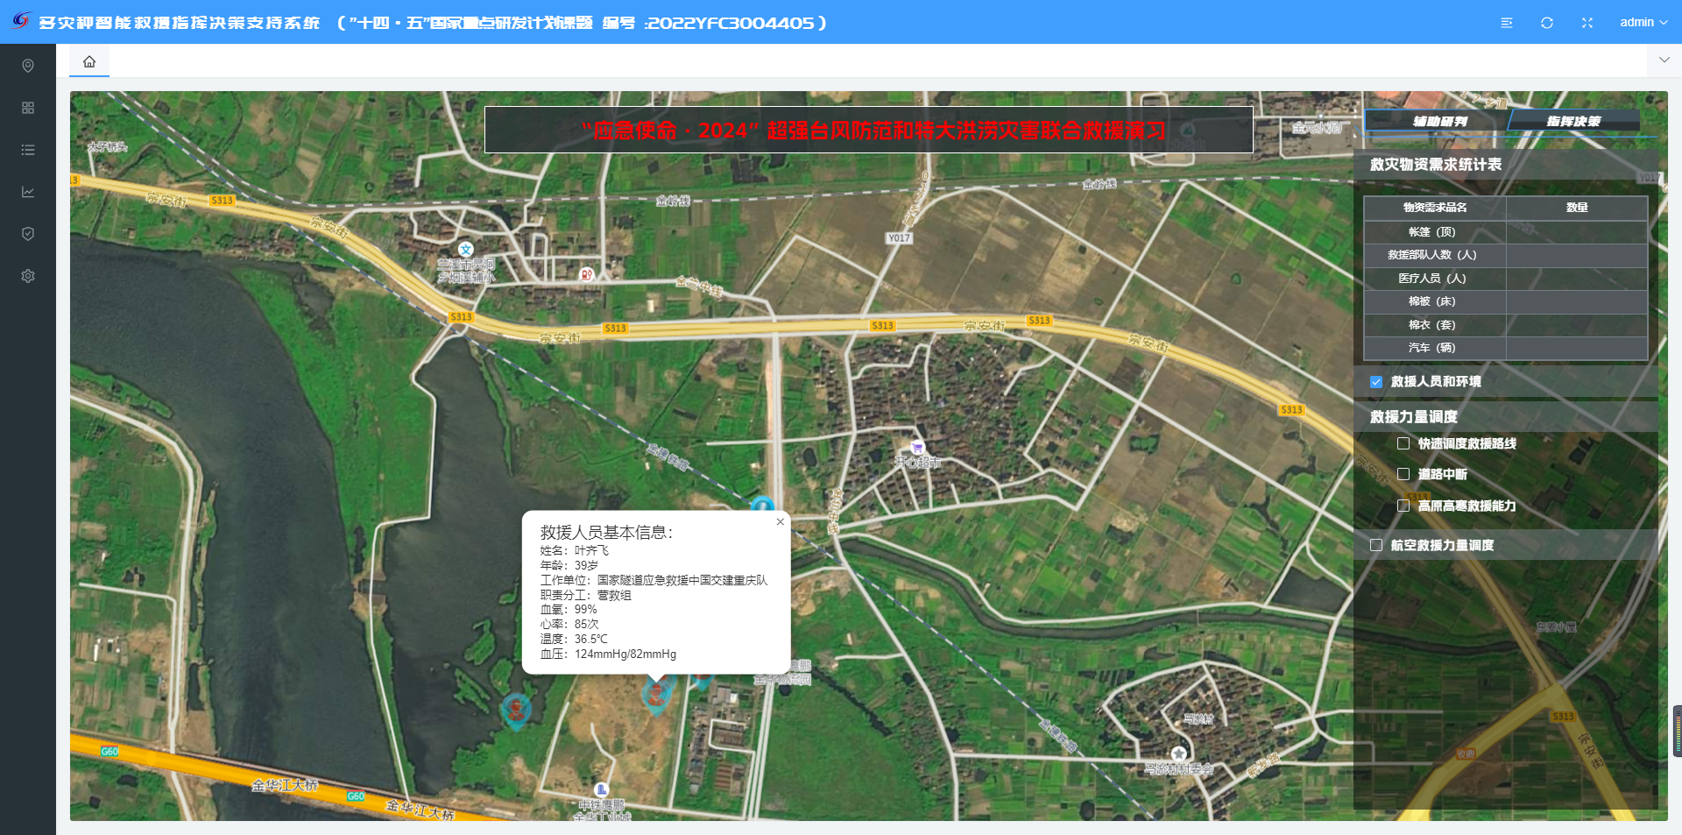The image size is (1682, 835).
Task: Collapse the sidebar menu via header icon
Action: tap(1507, 23)
